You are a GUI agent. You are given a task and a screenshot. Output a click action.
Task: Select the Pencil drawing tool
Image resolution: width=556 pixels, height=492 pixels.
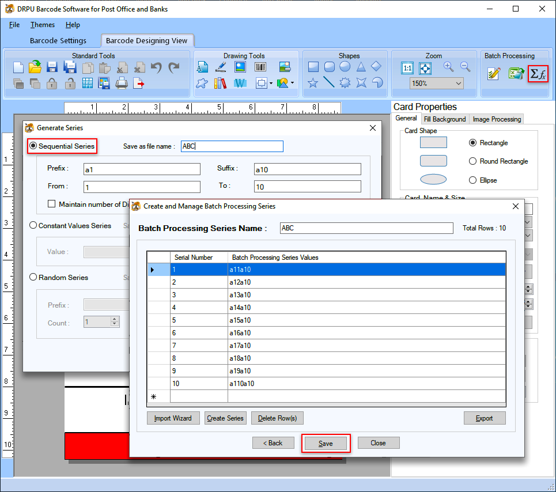tap(220, 67)
